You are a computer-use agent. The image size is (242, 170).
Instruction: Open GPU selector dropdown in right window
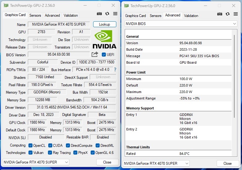pos(156,164)
